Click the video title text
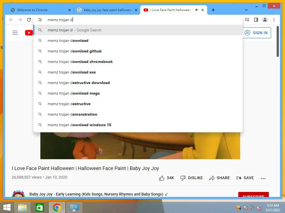This screenshot has height=213, width=285. pyautogui.click(x=85, y=168)
